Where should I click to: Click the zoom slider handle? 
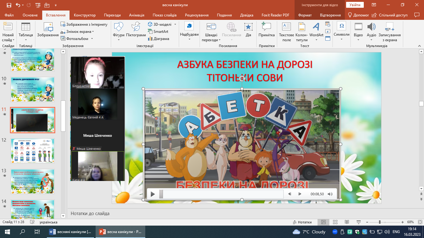[380, 222]
